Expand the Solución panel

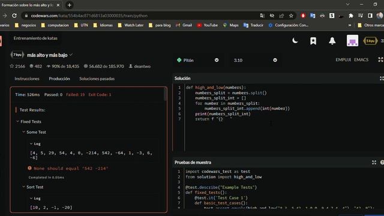coord(382,79)
